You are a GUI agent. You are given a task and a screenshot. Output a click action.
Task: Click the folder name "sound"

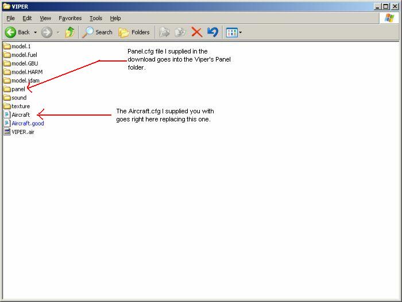tap(19, 98)
